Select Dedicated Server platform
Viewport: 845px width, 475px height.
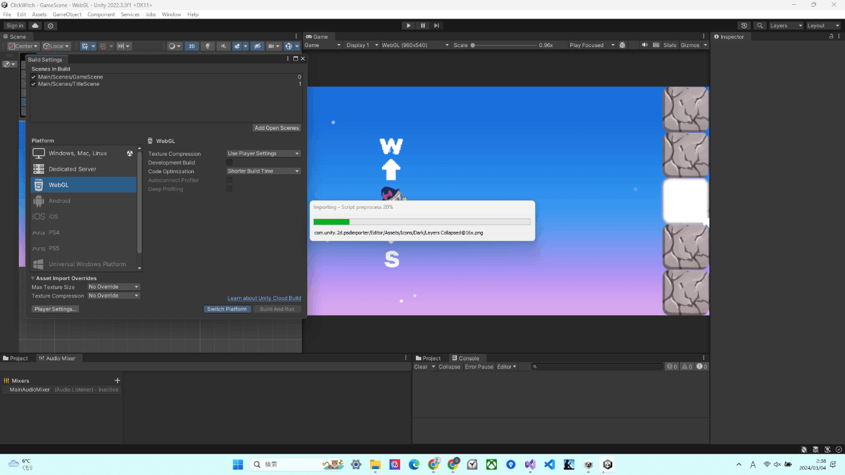84,169
